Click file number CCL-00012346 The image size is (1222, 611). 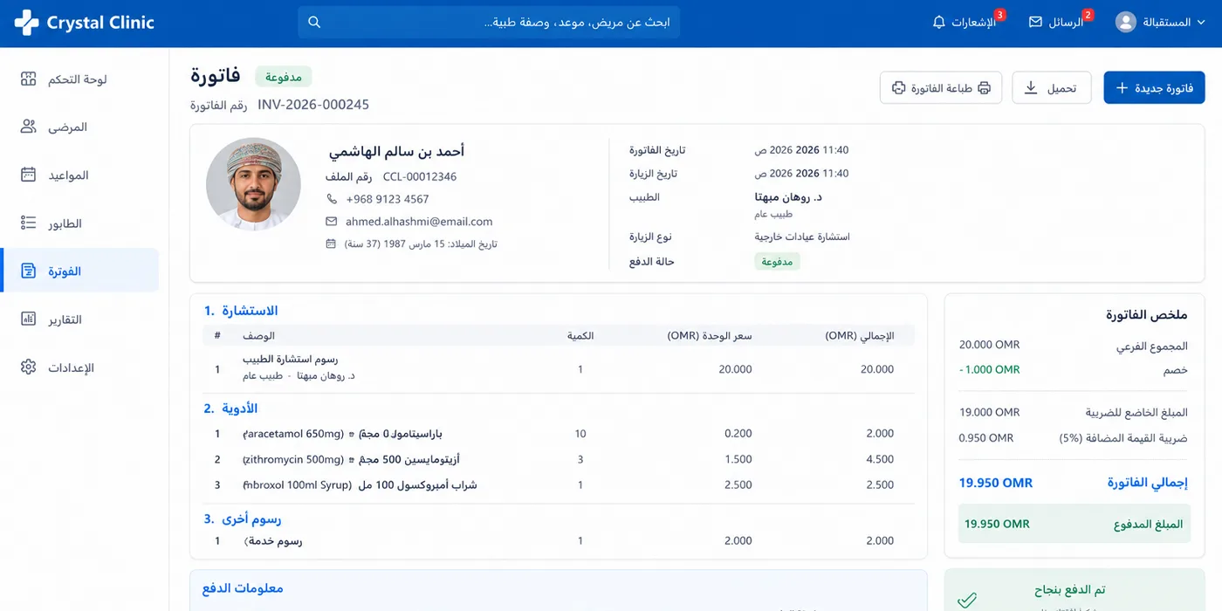click(x=420, y=176)
